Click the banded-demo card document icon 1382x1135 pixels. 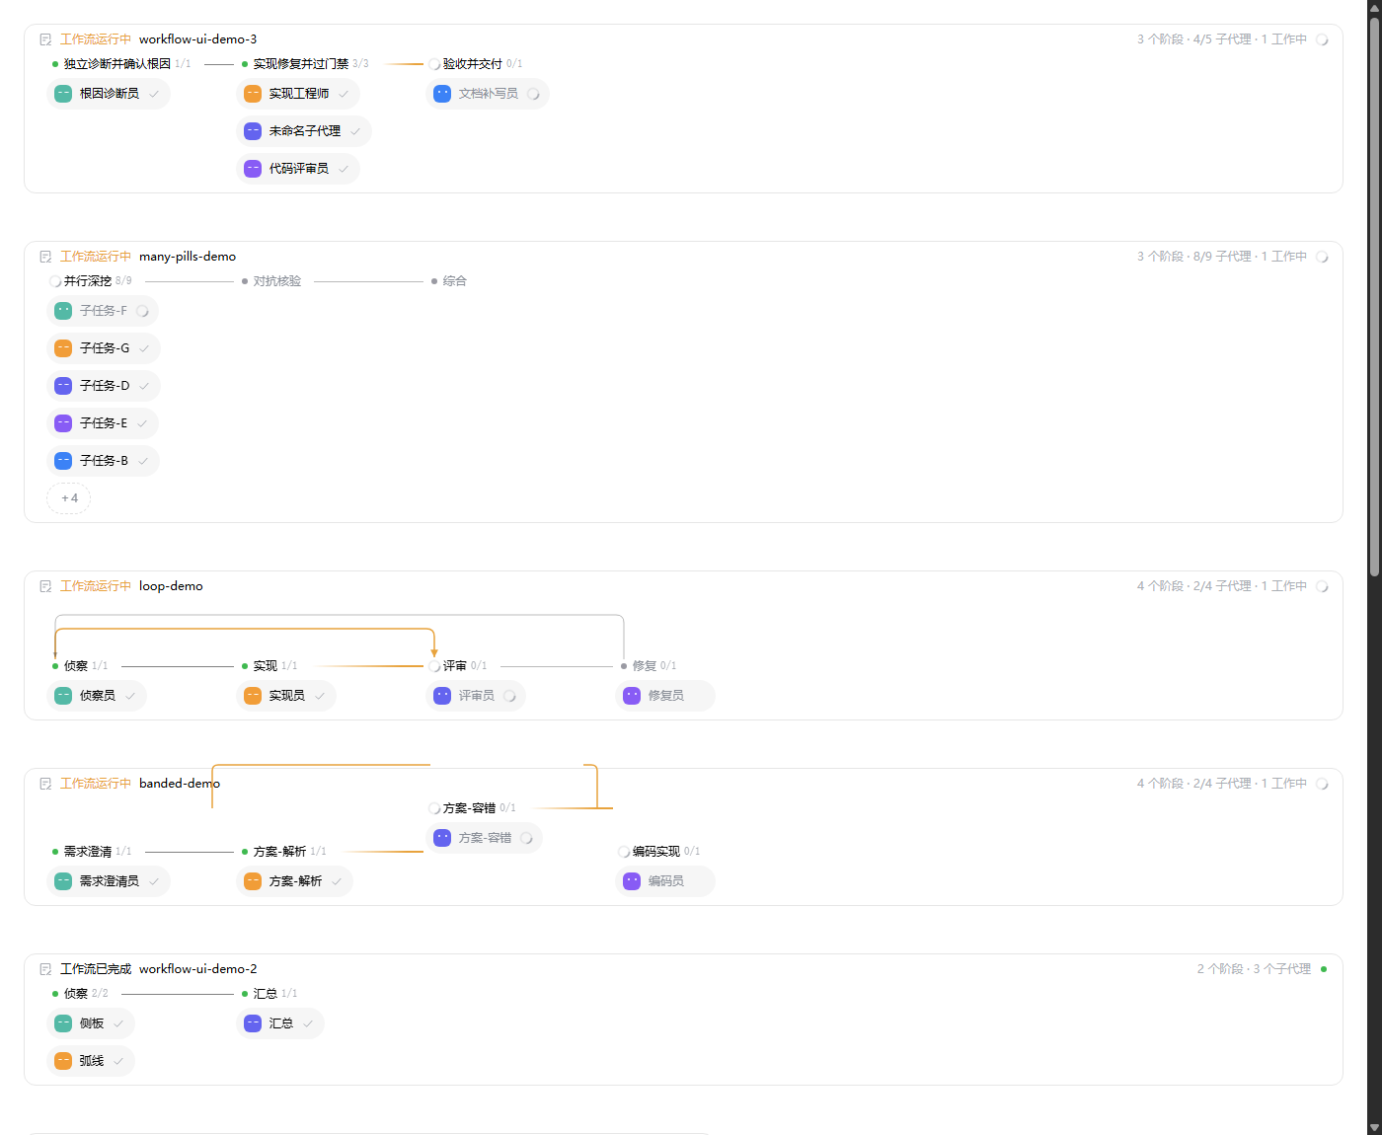click(x=45, y=784)
